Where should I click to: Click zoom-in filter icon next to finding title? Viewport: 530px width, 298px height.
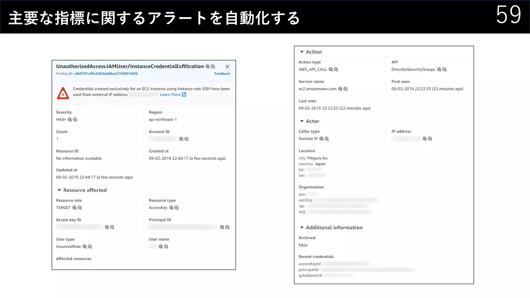tap(208, 66)
